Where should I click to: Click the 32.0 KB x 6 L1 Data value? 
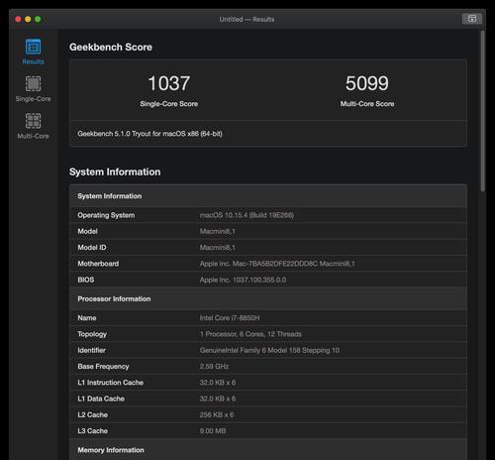[218, 399]
